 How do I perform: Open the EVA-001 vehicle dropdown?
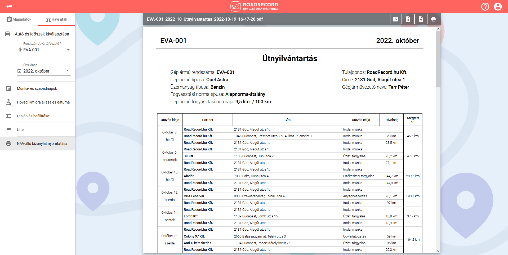coord(44,50)
